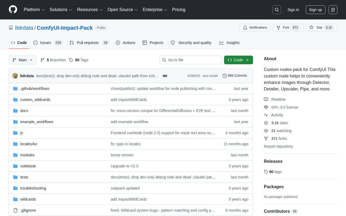The image size is (346, 216).
Task: Switch to the Insights tab
Action: pos(229,43)
